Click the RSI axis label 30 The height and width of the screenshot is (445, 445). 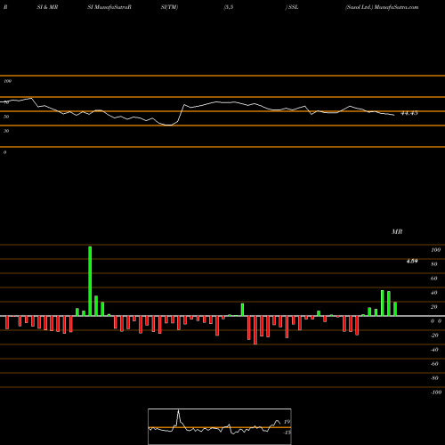click(6, 131)
